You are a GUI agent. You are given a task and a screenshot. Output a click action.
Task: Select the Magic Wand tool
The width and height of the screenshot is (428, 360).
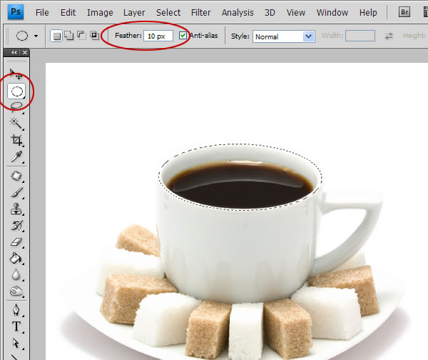[16, 124]
